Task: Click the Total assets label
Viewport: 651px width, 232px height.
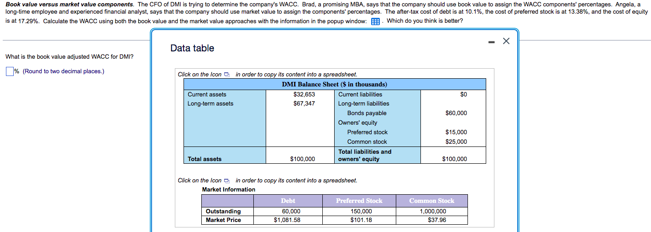Action: pyautogui.click(x=205, y=159)
